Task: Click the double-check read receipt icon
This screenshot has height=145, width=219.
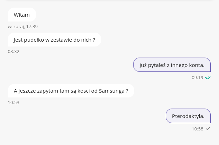Action: [x=208, y=78]
